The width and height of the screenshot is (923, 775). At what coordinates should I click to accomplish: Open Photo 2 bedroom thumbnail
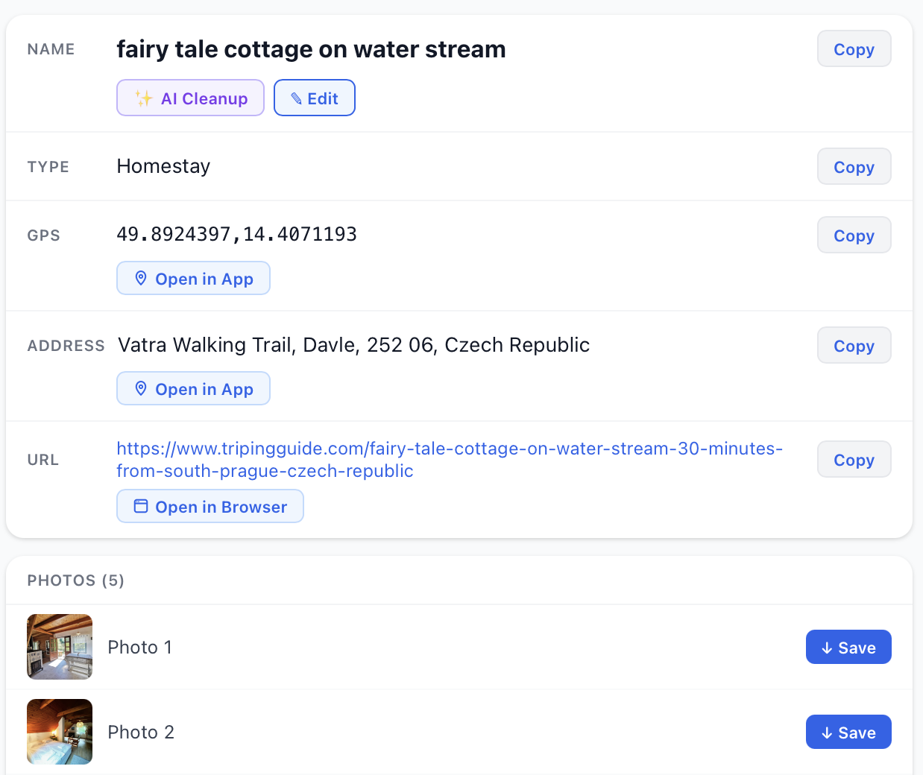(60, 732)
